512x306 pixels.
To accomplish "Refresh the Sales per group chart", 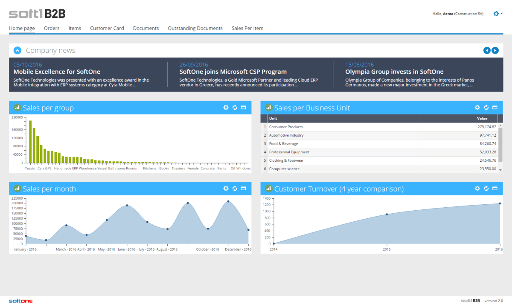I will tap(235, 108).
